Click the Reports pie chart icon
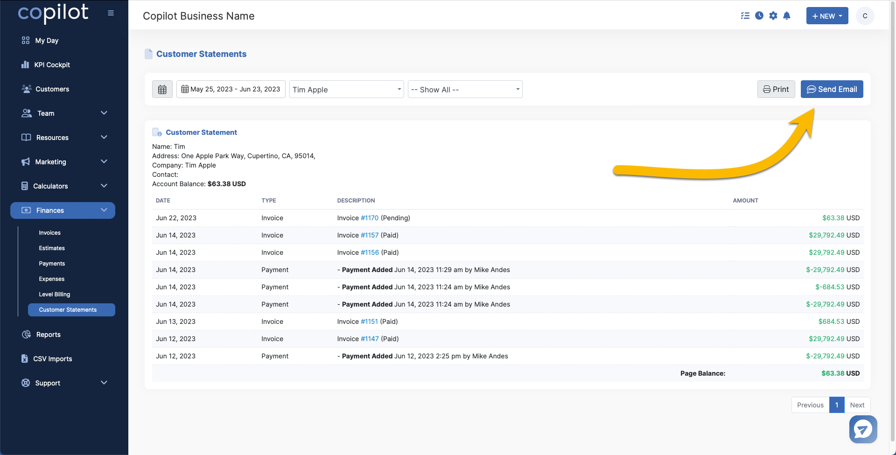 click(x=26, y=335)
